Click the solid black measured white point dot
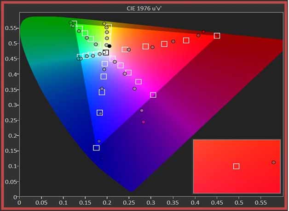289x211 pixels. click(110, 46)
